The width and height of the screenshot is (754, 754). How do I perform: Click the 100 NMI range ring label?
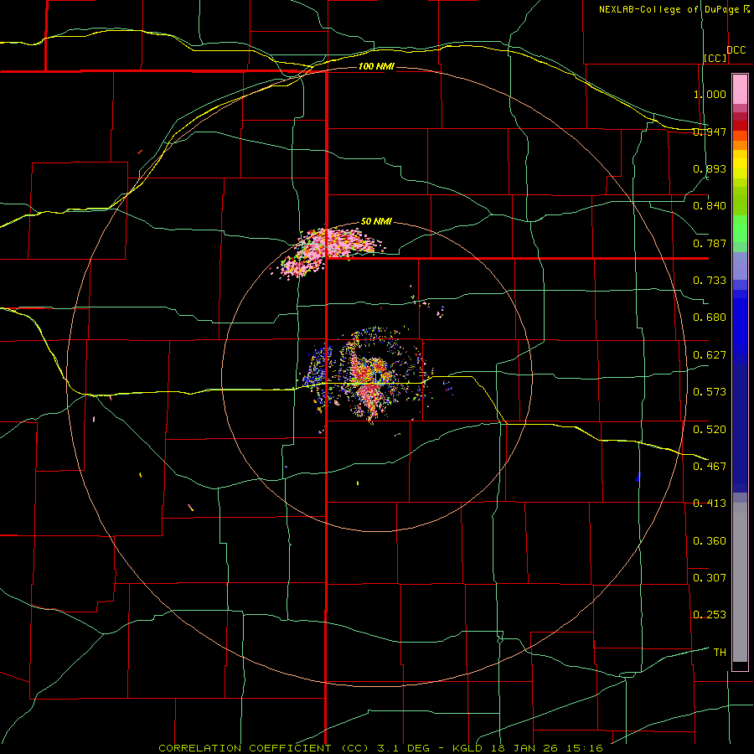tap(376, 66)
